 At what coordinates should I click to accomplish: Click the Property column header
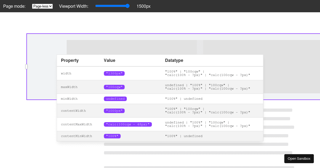tap(70, 61)
